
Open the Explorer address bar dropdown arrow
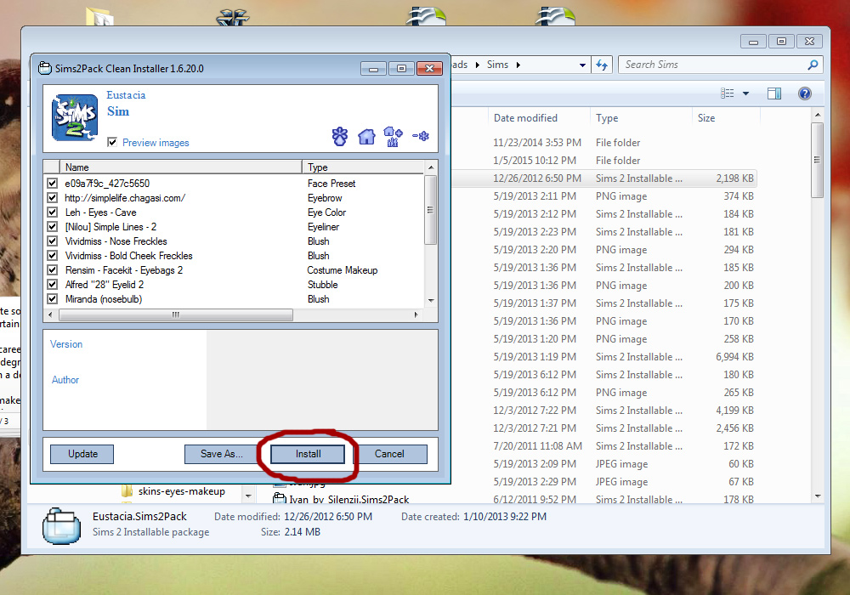point(582,65)
